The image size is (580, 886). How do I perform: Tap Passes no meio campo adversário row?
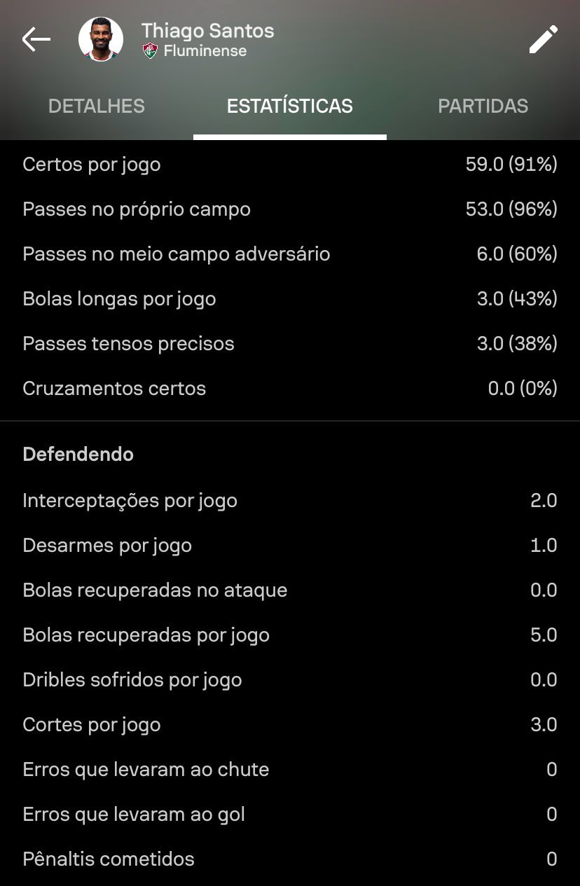290,254
